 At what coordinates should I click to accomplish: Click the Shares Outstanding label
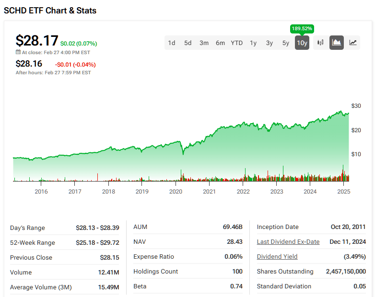[285, 271]
